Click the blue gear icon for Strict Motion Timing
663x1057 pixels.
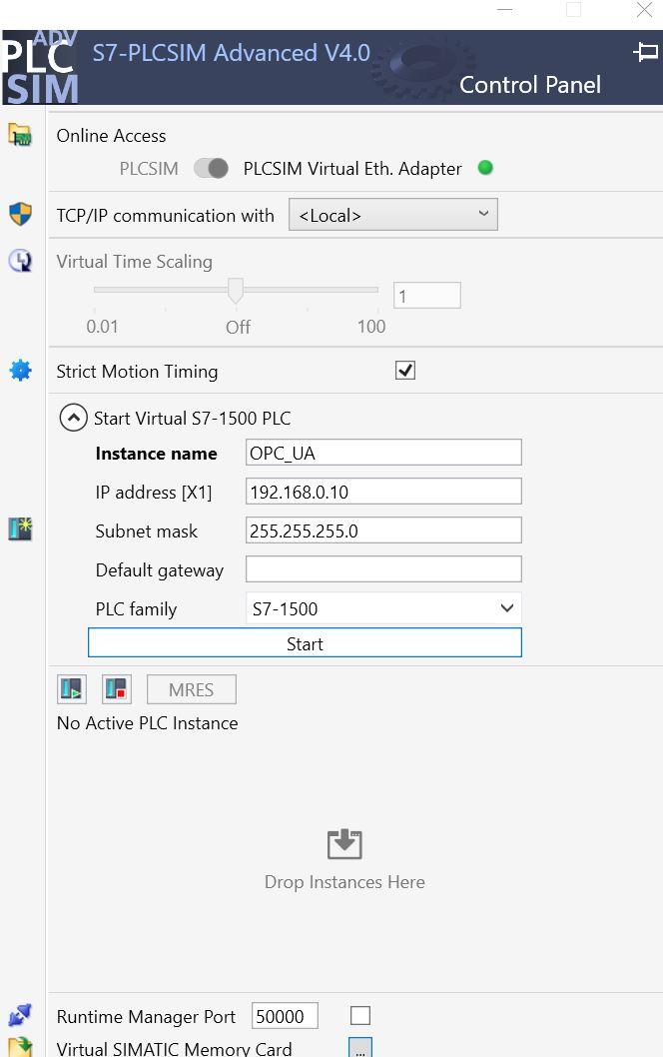point(20,370)
